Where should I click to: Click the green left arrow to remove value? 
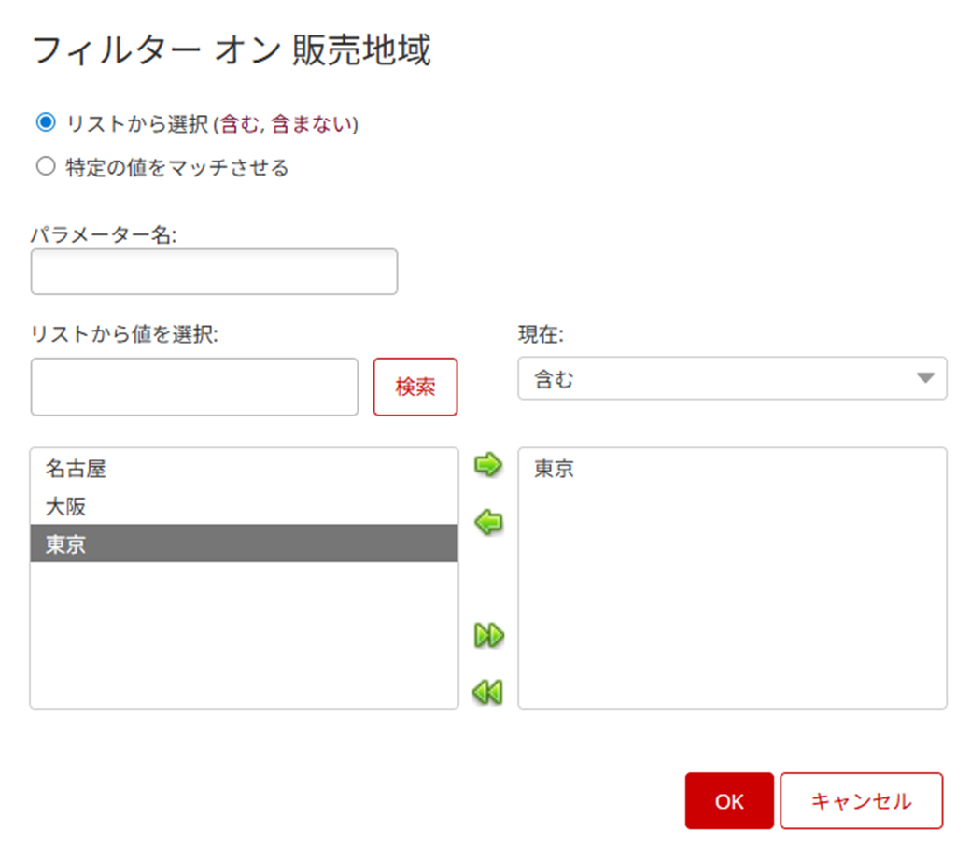tap(488, 523)
